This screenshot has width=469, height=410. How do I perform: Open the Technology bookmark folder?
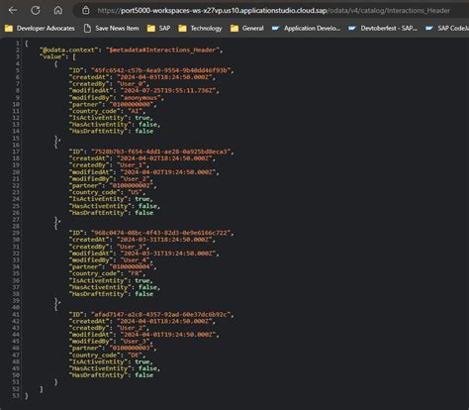click(x=200, y=29)
